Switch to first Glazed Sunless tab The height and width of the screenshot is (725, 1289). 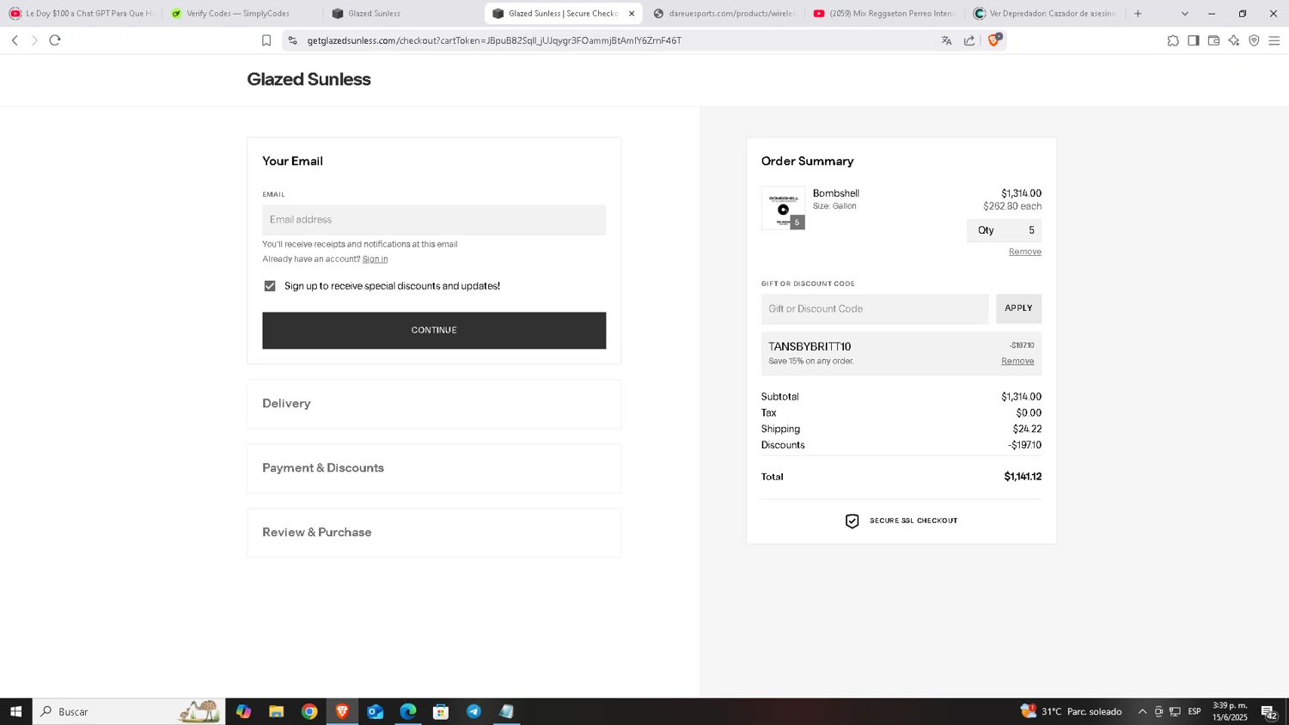402,14
